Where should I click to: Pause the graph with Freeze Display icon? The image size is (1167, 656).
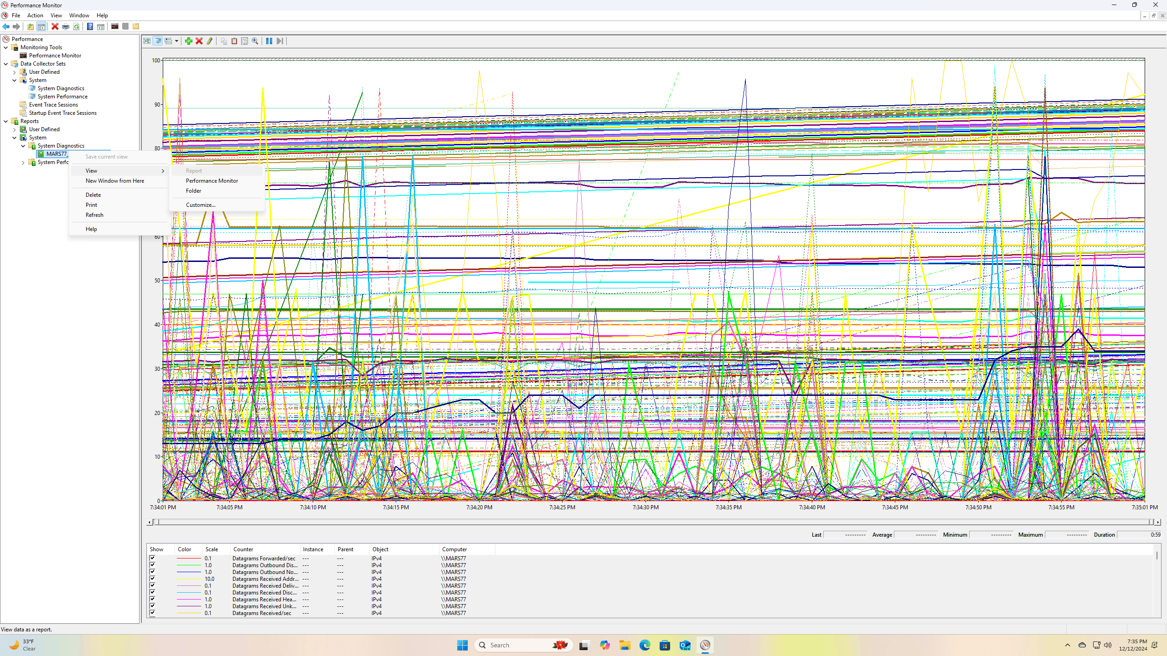[x=269, y=41]
